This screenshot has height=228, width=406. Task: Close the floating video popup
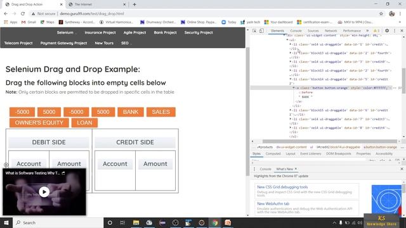tap(6, 165)
